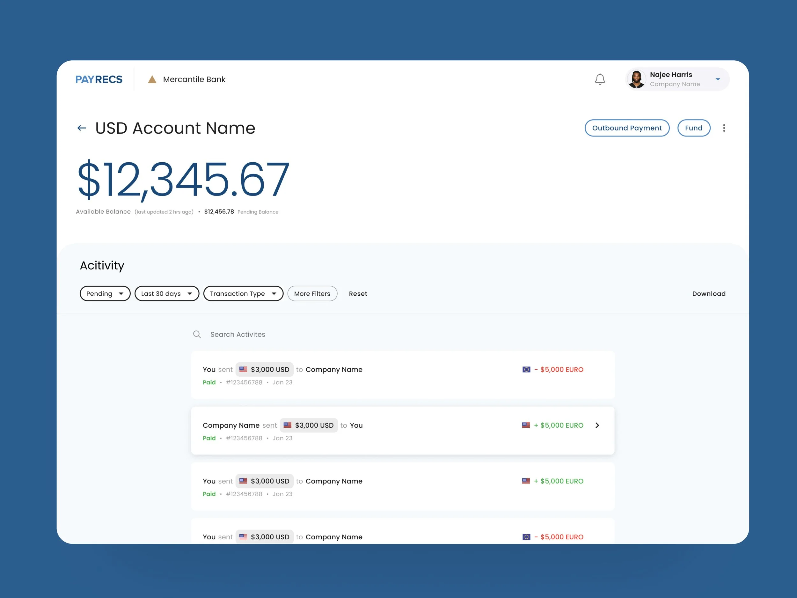Open the Transaction Type dropdown
797x598 pixels.
point(243,293)
